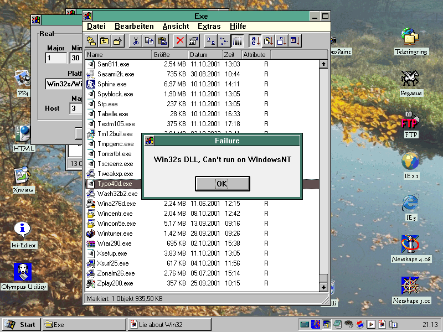The height and width of the screenshot is (332, 443).
Task: Open Properties from the toolbar icon
Action: [x=193, y=40]
